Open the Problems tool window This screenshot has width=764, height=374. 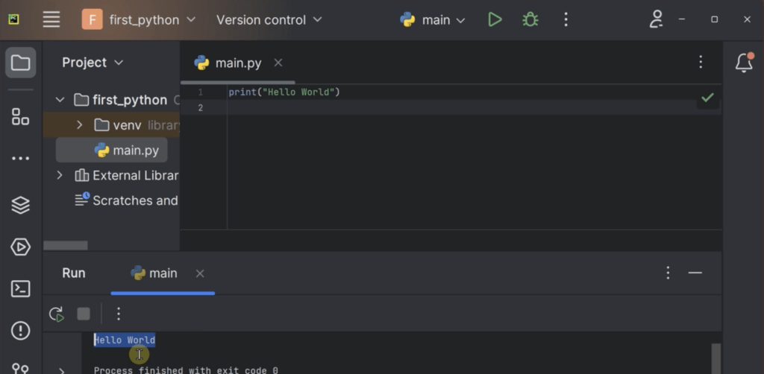coord(21,330)
